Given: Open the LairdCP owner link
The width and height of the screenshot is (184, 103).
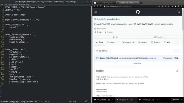Looking at the screenshot, I should pyautogui.click(x=101, y=19).
